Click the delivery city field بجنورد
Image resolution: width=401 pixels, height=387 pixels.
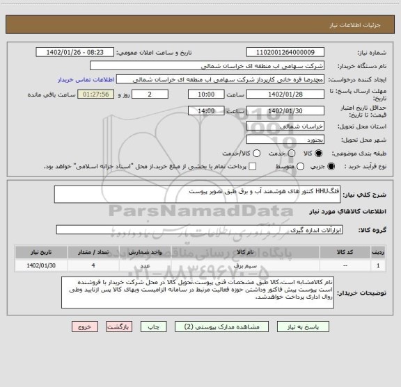click(285, 140)
